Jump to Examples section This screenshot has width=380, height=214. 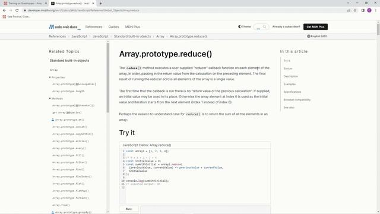(x=290, y=84)
